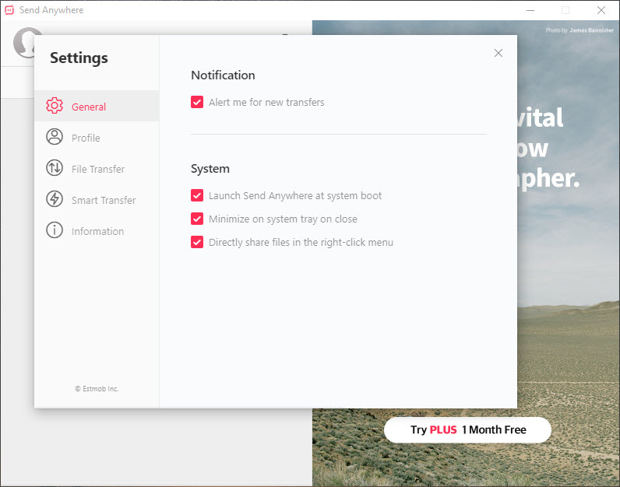
Task: Click the Settings title text
Action: point(79,58)
